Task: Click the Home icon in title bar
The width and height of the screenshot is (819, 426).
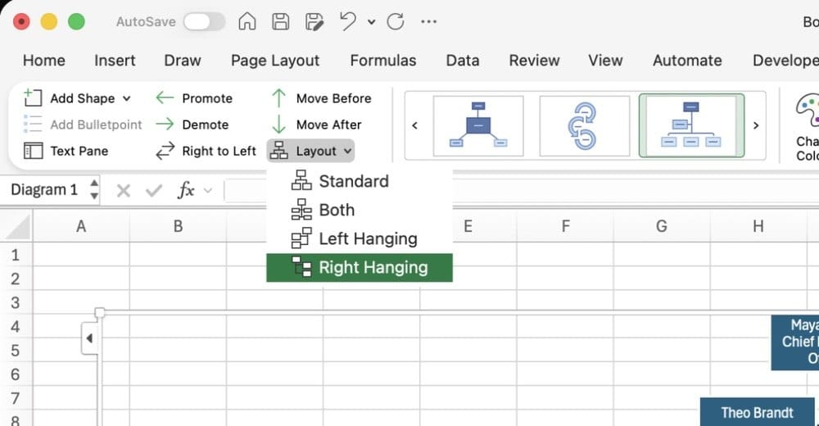Action: click(x=247, y=21)
